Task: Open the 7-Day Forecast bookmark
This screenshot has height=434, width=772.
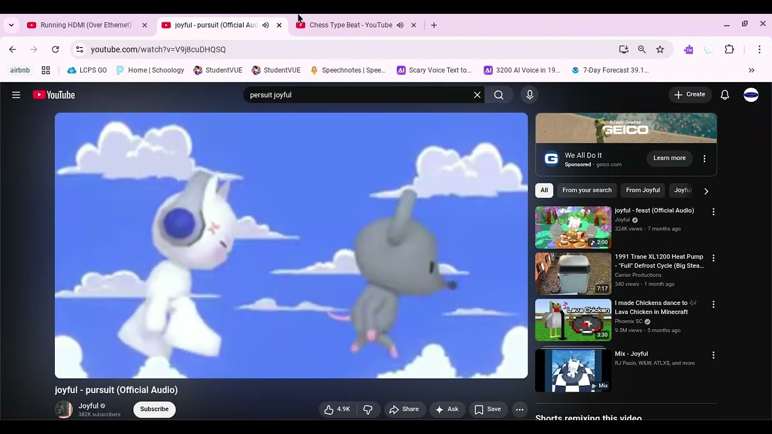Action: point(610,71)
